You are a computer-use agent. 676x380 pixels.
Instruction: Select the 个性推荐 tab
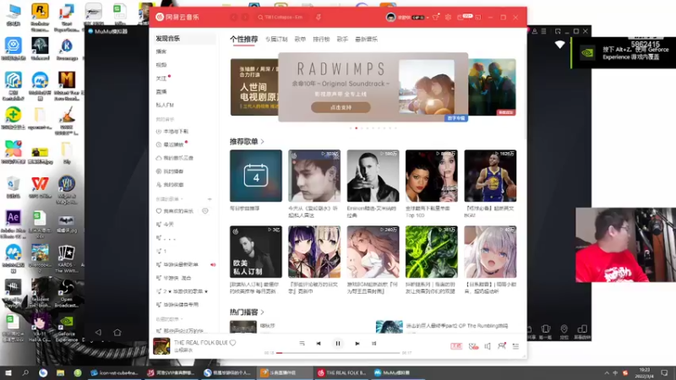tap(243, 39)
